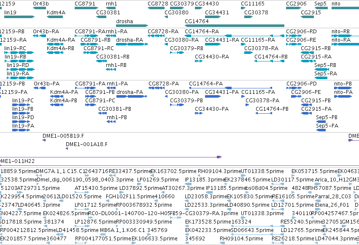This screenshot has width=359, height=245.
Task: Click the CG34430 gene label
Action: [207, 4]
